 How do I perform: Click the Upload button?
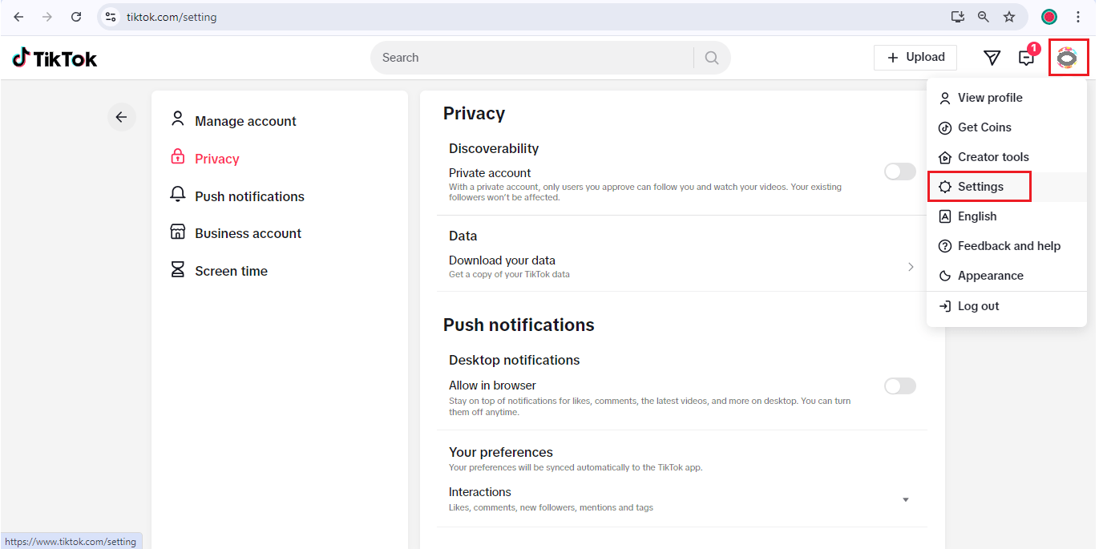click(915, 58)
